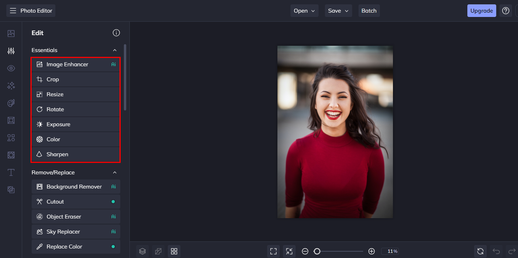Click the compare before/after icon
The width and height of the screenshot is (518, 258).
pos(158,251)
